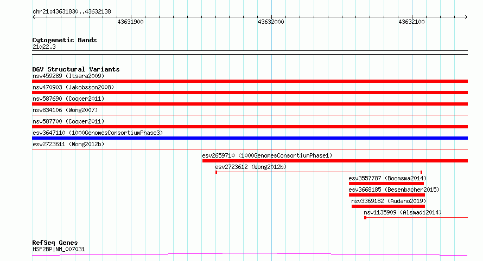Click the red bar under esv3557787
This screenshot has width=483, height=261.
click(x=386, y=184)
